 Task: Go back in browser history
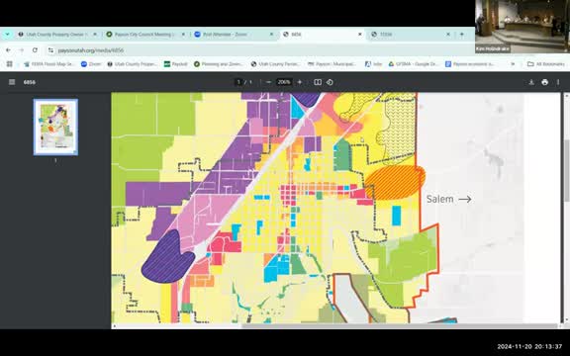8,50
